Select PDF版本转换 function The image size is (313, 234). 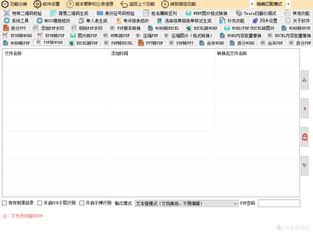pyautogui.click(x=125, y=28)
